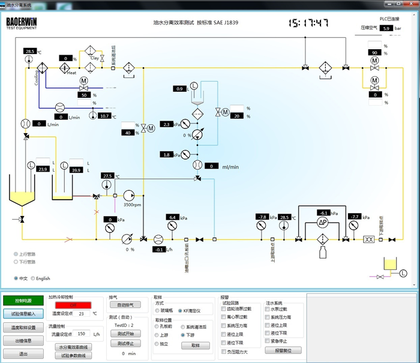The width and height of the screenshot is (420, 363).
Task: Click the variable pump showing 0 % on bottom line
Action: pos(127,239)
